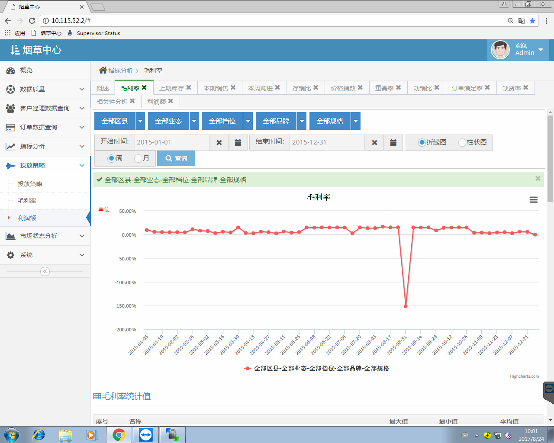
Task: Click the 查询 search button
Action: click(176, 158)
